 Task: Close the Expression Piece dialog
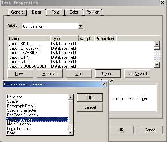(x=104, y=84)
